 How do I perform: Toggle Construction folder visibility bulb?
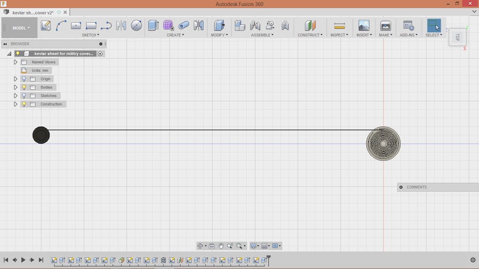point(24,104)
